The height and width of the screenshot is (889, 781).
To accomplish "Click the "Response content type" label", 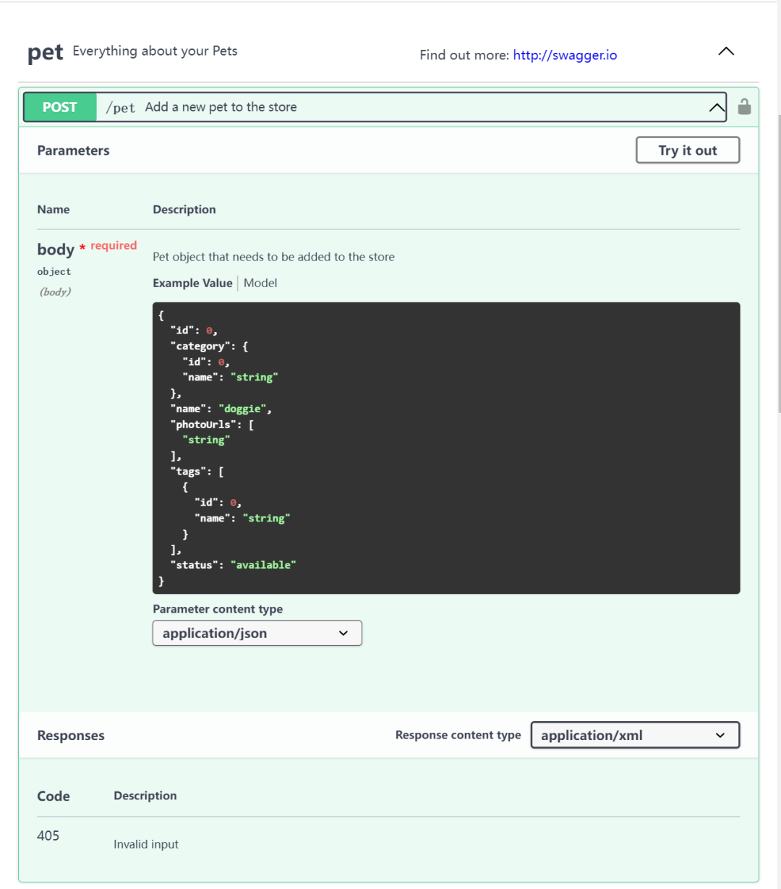I will tap(458, 735).
